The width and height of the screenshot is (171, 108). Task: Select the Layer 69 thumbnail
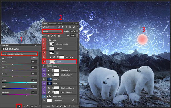click(x=49, y=79)
